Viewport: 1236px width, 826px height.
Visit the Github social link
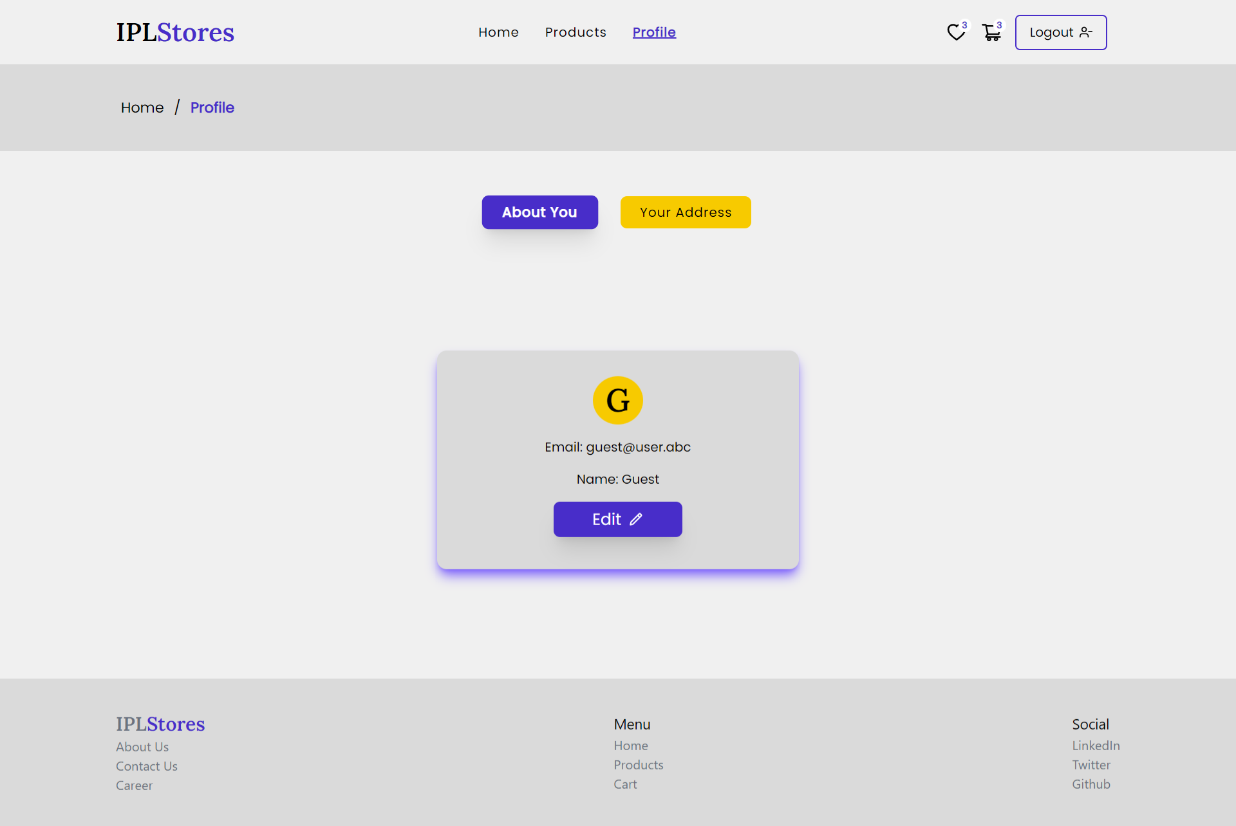point(1091,784)
